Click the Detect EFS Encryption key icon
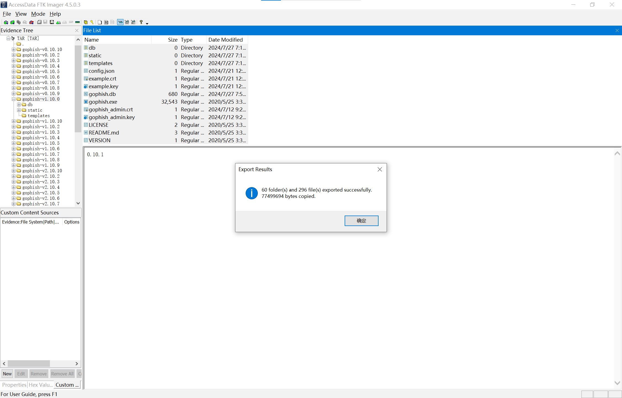Viewport: 622px width, 398px height. click(92, 22)
